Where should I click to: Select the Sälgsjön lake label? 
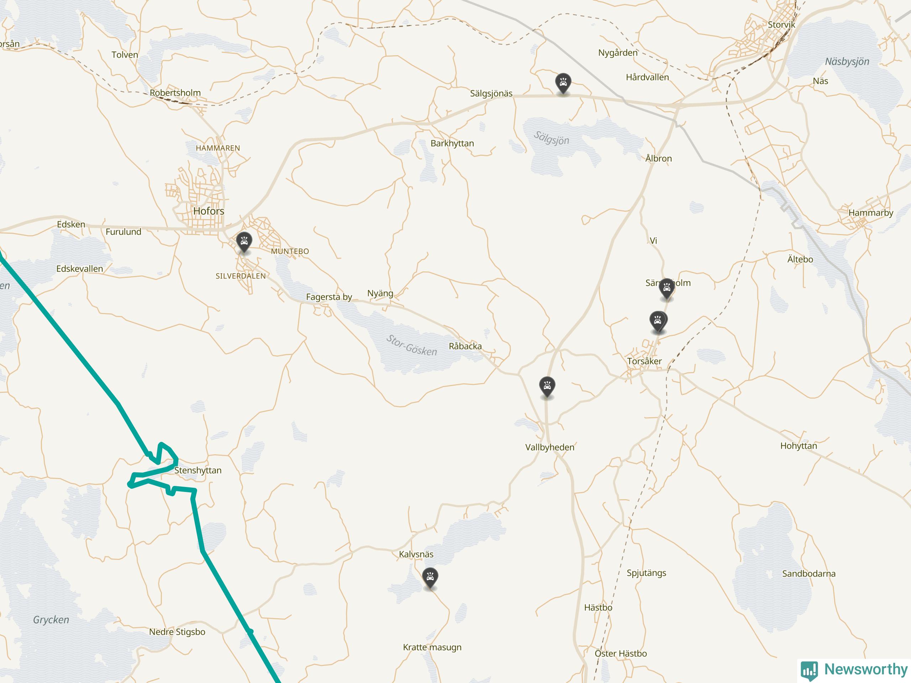click(x=552, y=138)
